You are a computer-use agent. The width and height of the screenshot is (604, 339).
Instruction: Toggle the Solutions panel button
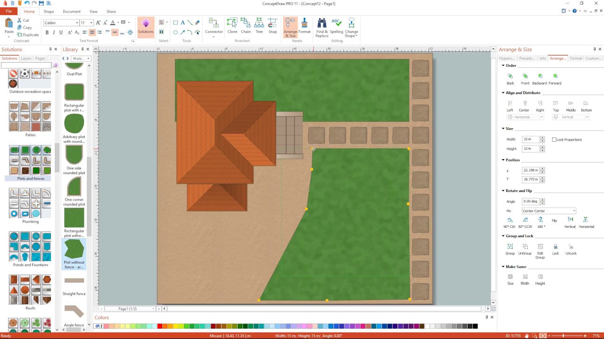pos(146,26)
